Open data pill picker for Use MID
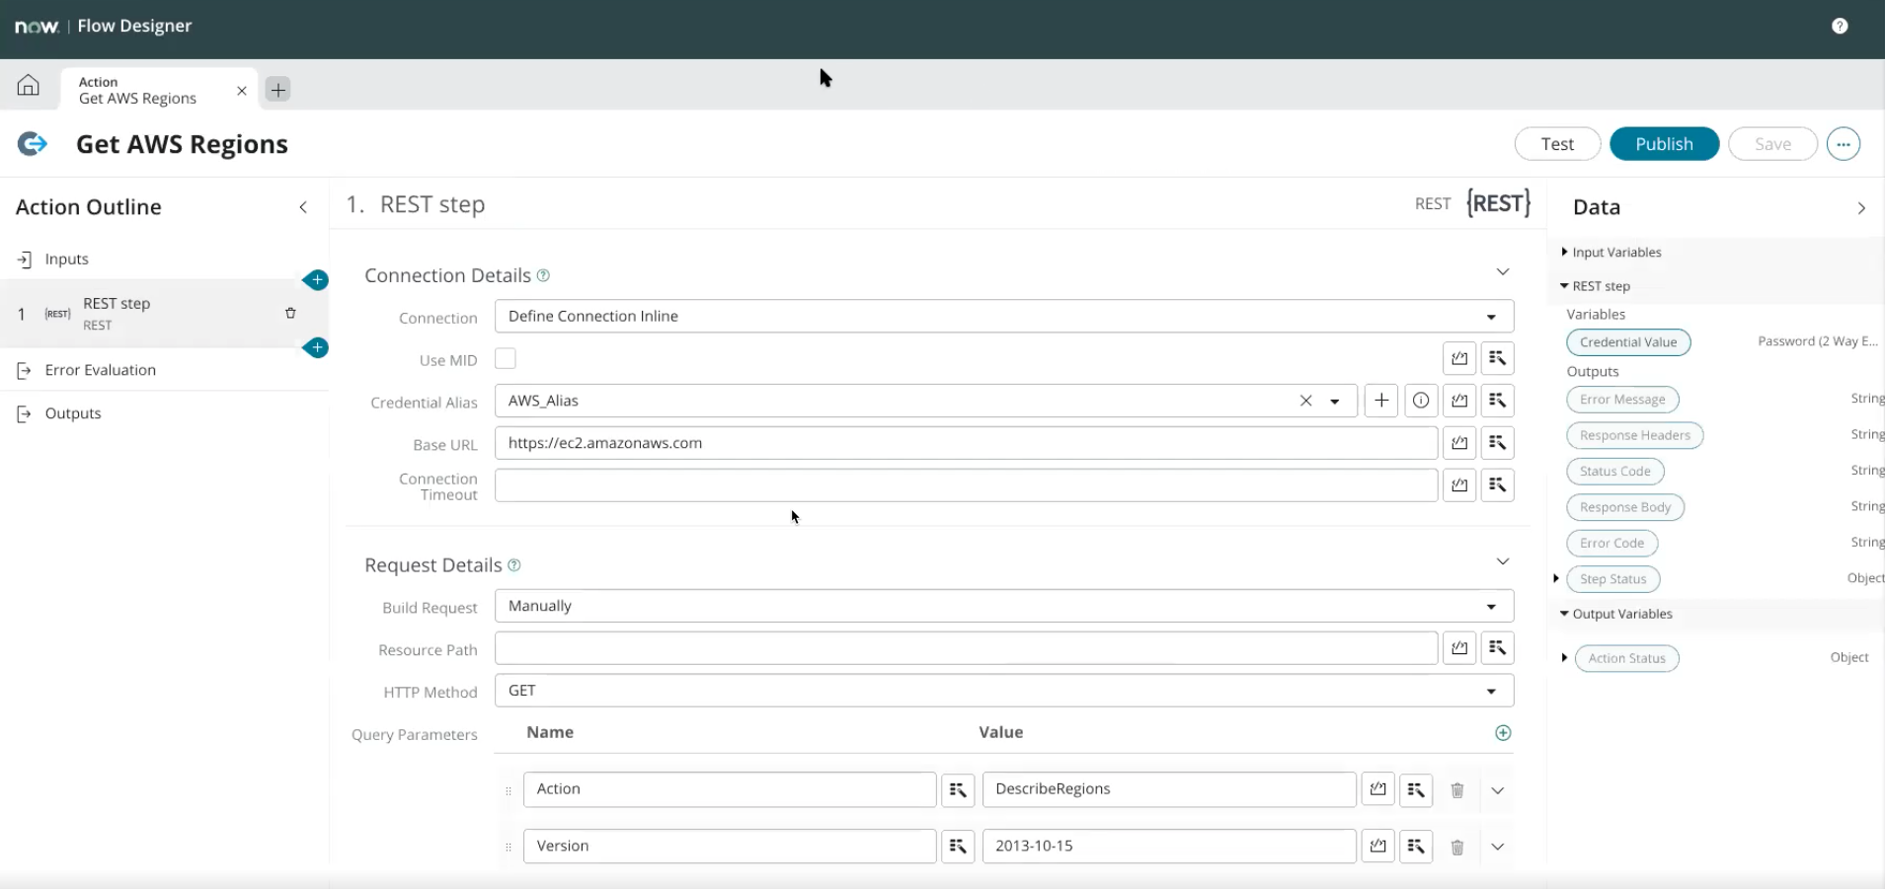 pos(1498,359)
